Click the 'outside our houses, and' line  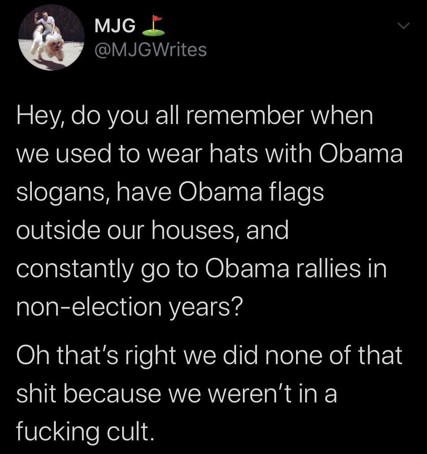point(152,231)
